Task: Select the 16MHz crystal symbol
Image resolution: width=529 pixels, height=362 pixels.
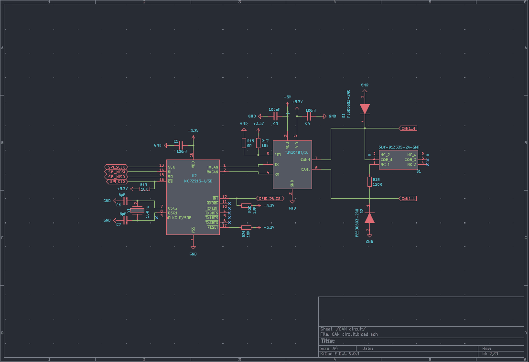Action: [137, 211]
